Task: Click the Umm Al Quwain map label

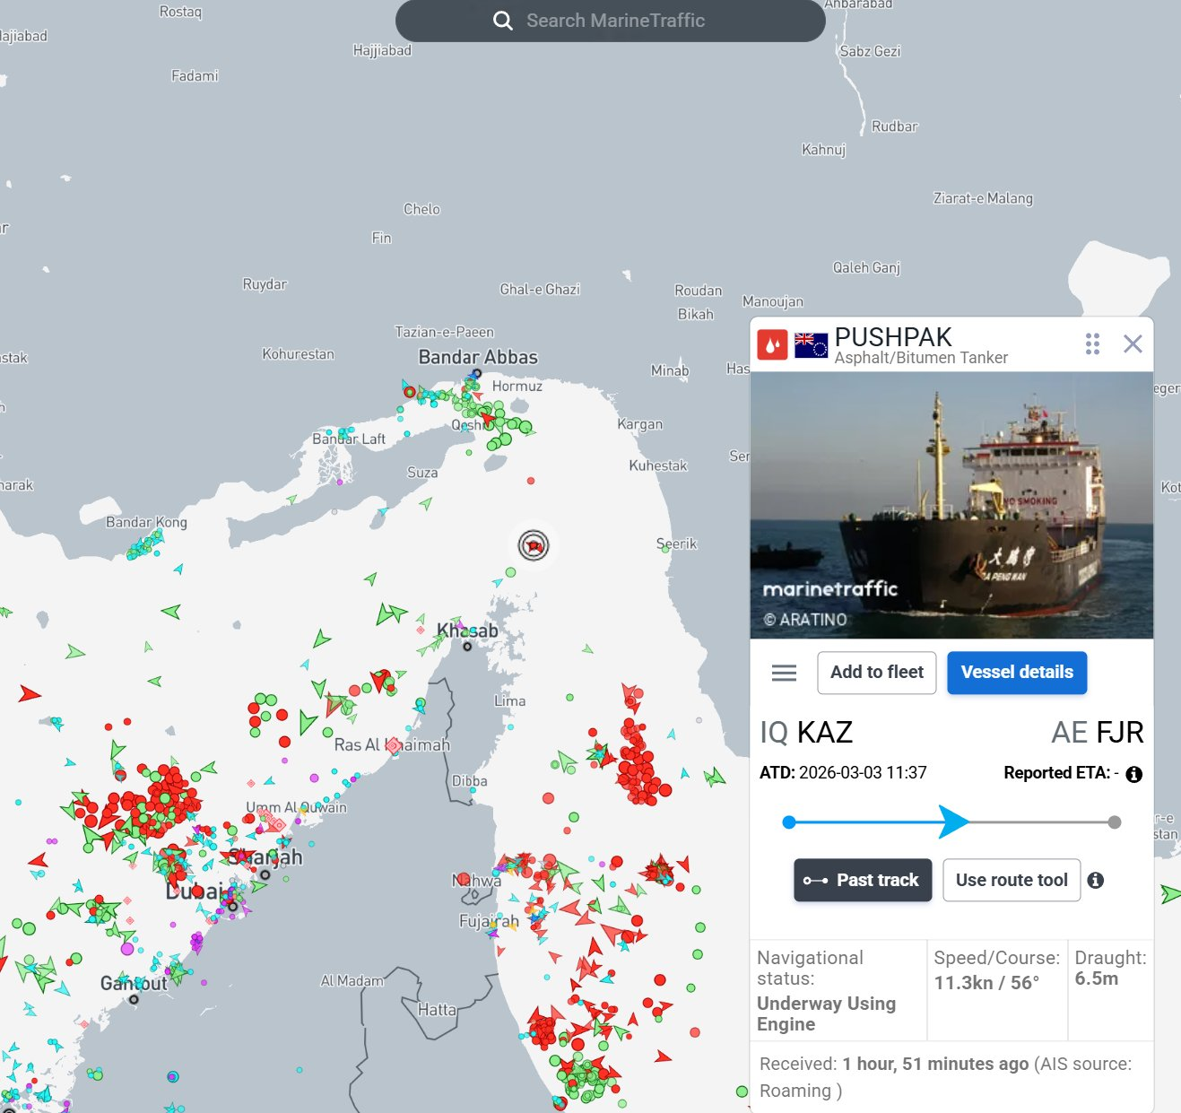Action: click(296, 807)
